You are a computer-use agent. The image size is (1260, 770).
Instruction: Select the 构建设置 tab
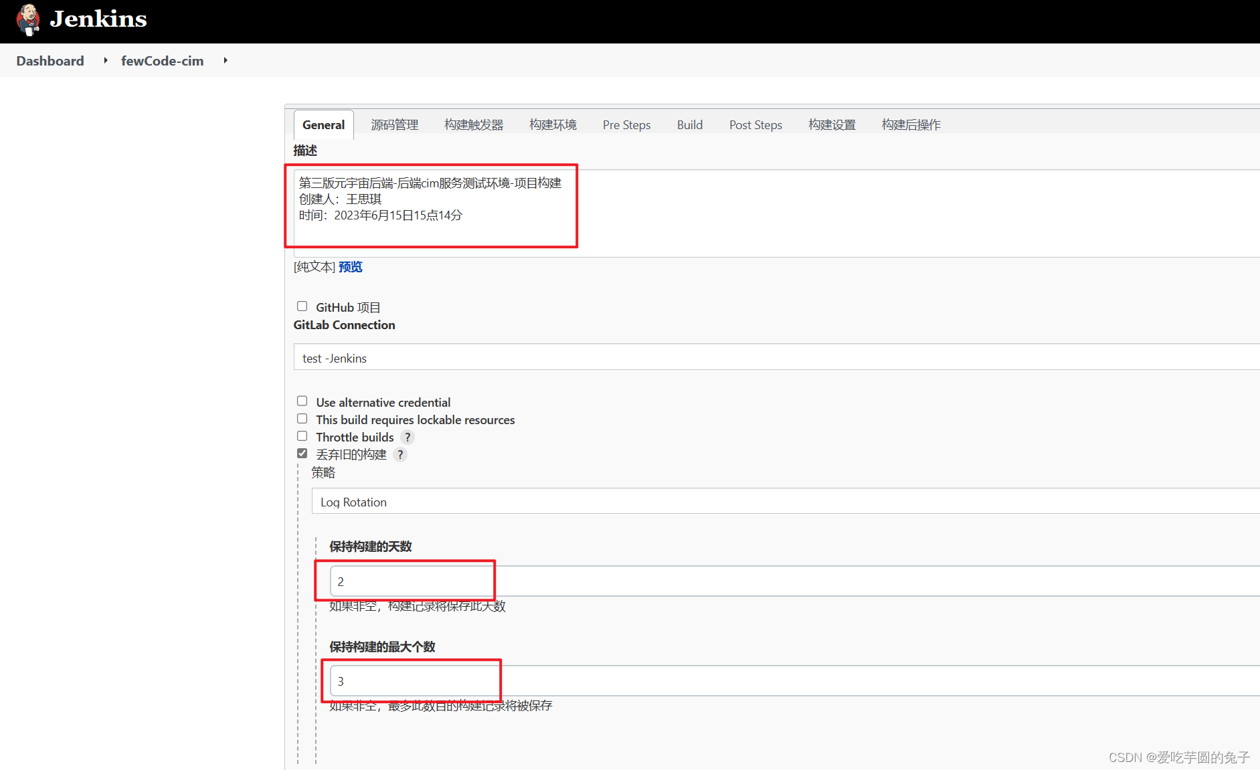(832, 124)
